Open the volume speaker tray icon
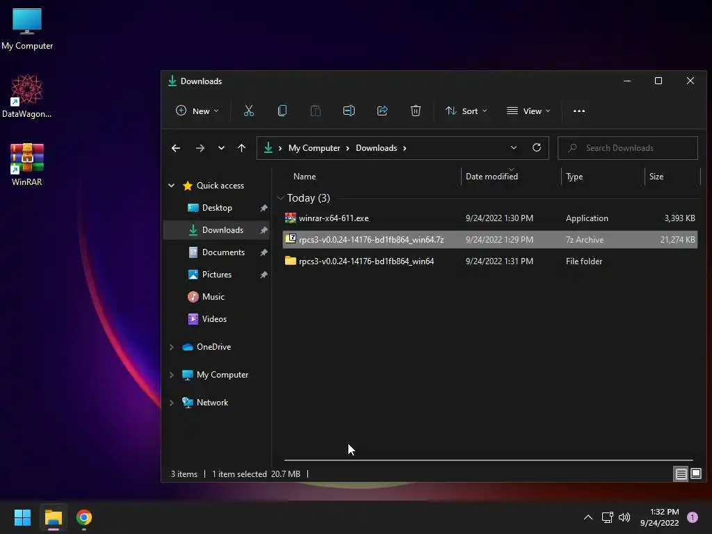 [624, 517]
